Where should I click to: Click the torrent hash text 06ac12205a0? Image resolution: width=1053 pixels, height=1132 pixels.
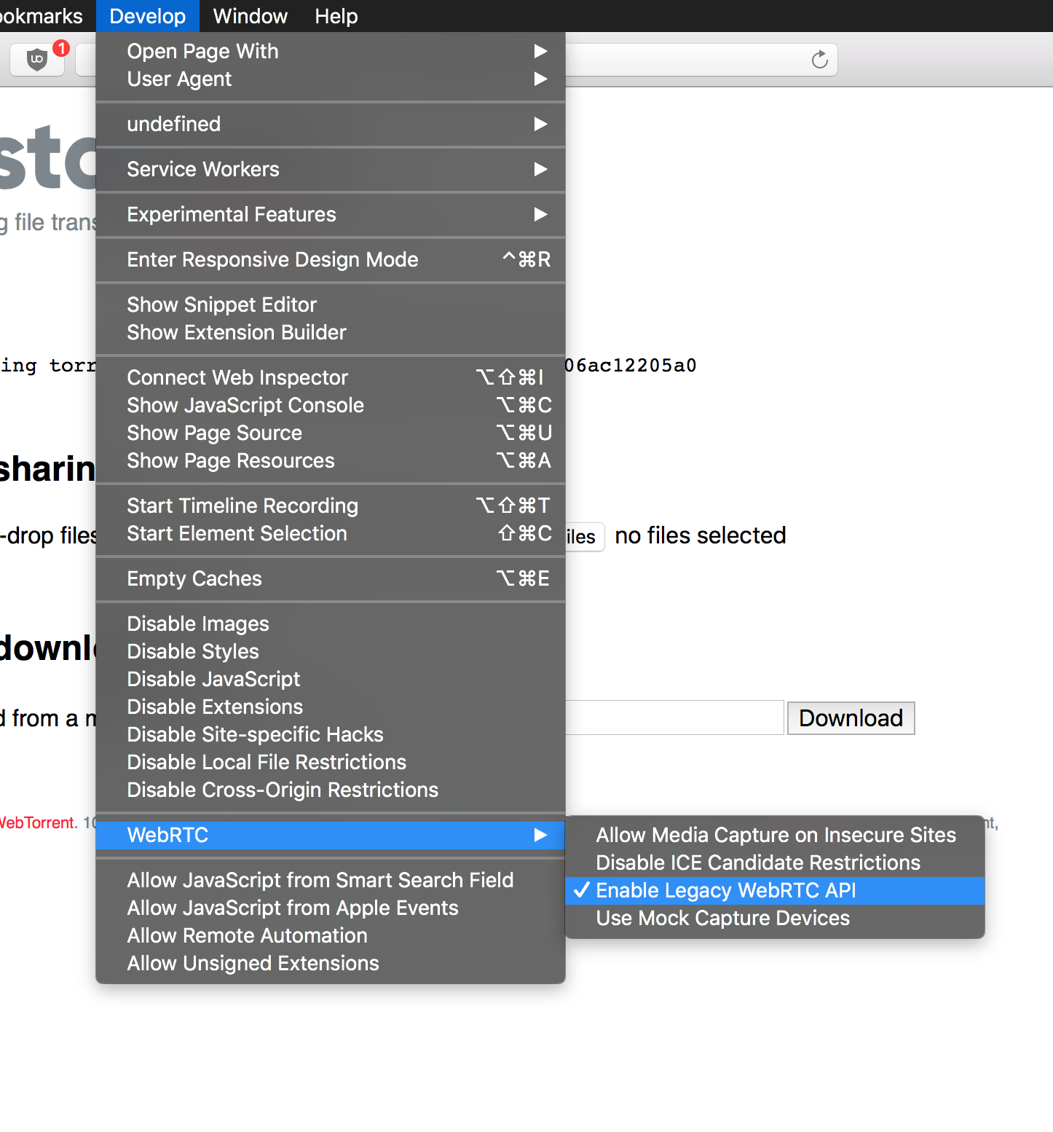(631, 365)
